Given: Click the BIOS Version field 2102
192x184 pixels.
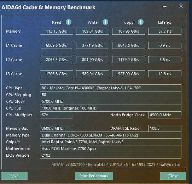Looking at the screenshot, I should pyautogui.click(x=111, y=155).
